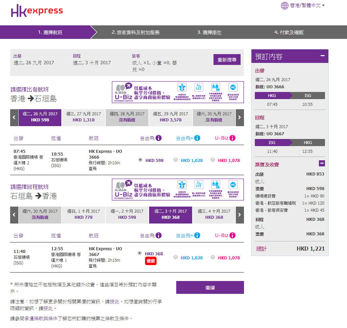Screen dimensions: 347x328
Task: Collapse the 票價及收費 fare section
Action: point(322,164)
